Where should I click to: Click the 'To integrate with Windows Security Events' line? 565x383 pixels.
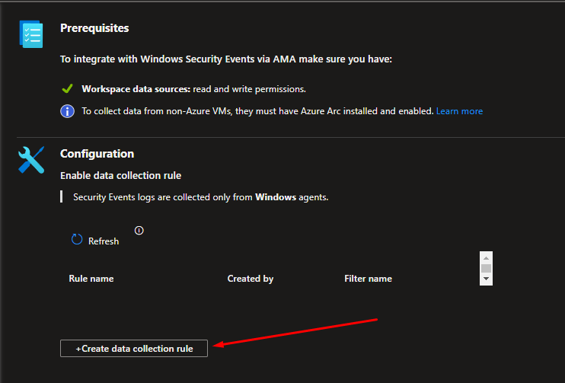click(226, 59)
